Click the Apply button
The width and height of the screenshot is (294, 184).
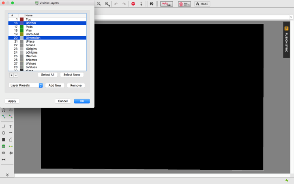coord(12,101)
